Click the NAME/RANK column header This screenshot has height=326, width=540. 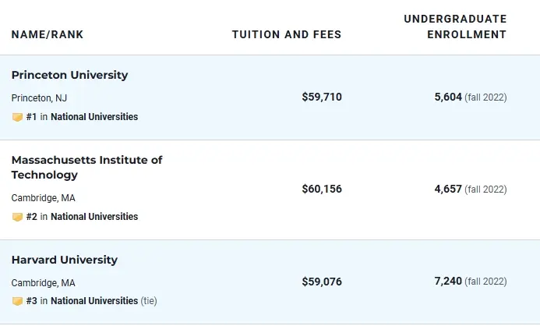coord(48,35)
